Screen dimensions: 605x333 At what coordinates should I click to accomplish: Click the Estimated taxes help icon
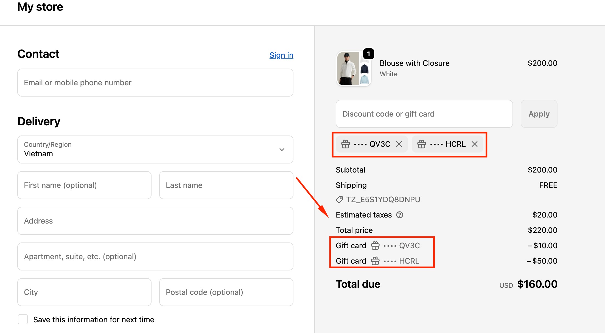tap(400, 215)
